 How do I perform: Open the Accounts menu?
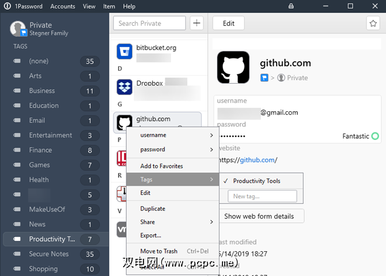pyautogui.click(x=63, y=6)
